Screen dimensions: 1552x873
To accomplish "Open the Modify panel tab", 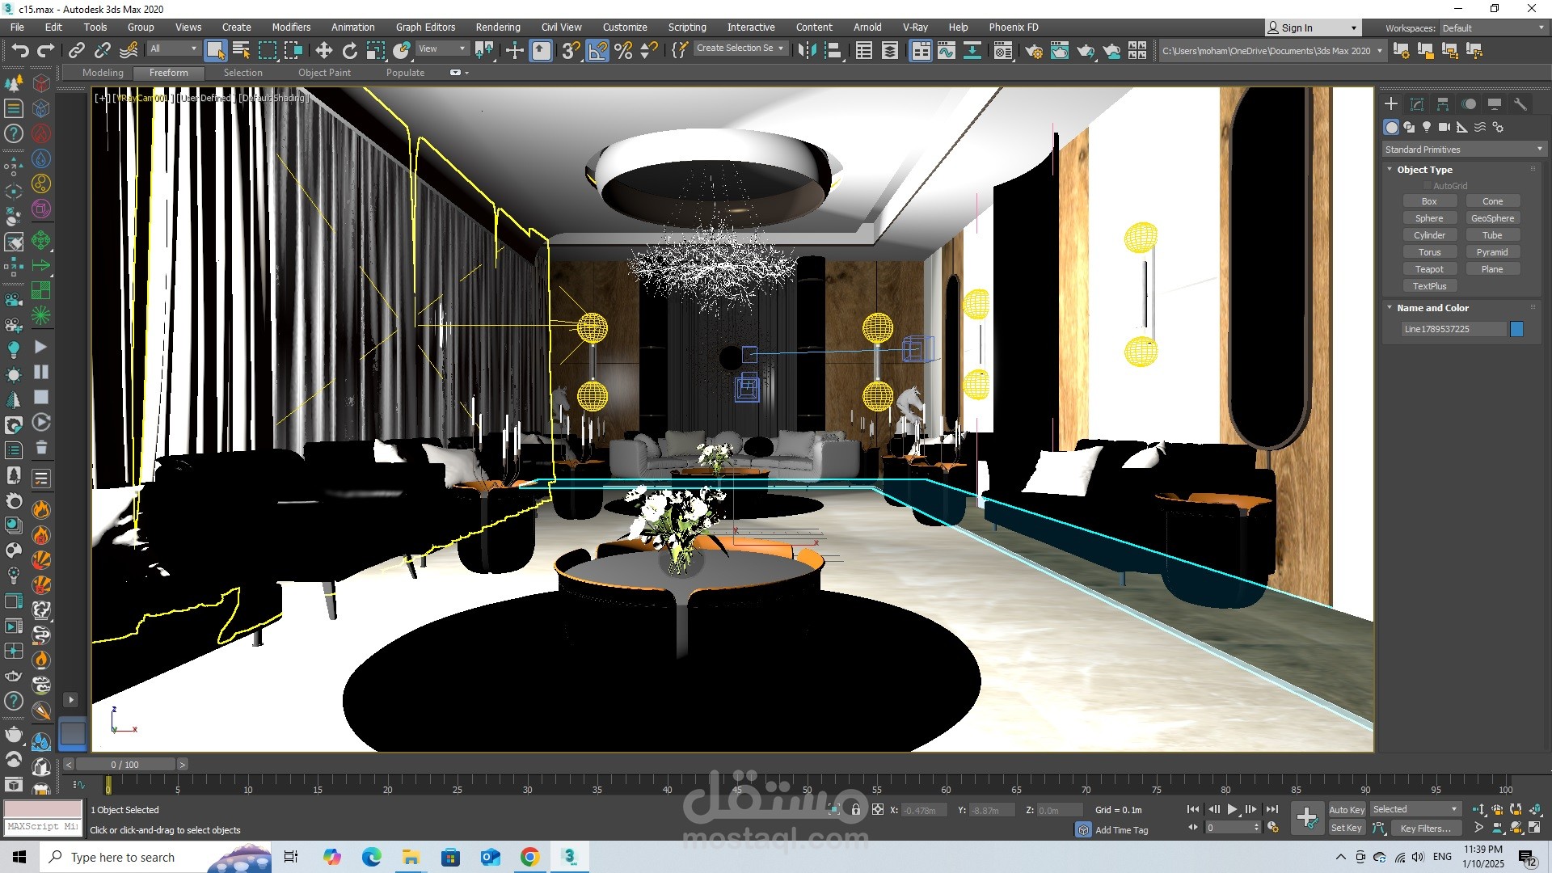I will point(1417,104).
